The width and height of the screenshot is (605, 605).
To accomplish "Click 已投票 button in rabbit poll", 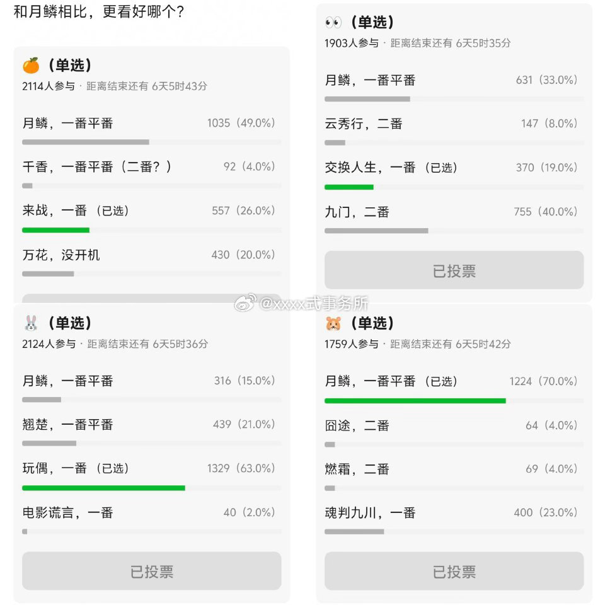I will pos(151,571).
